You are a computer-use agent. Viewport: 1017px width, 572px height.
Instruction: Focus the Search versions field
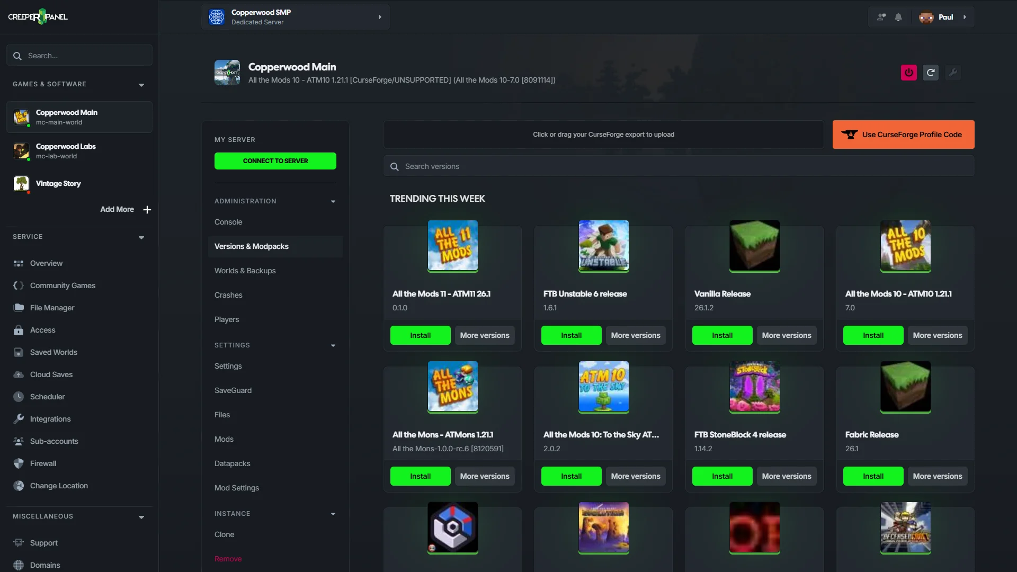coord(679,167)
